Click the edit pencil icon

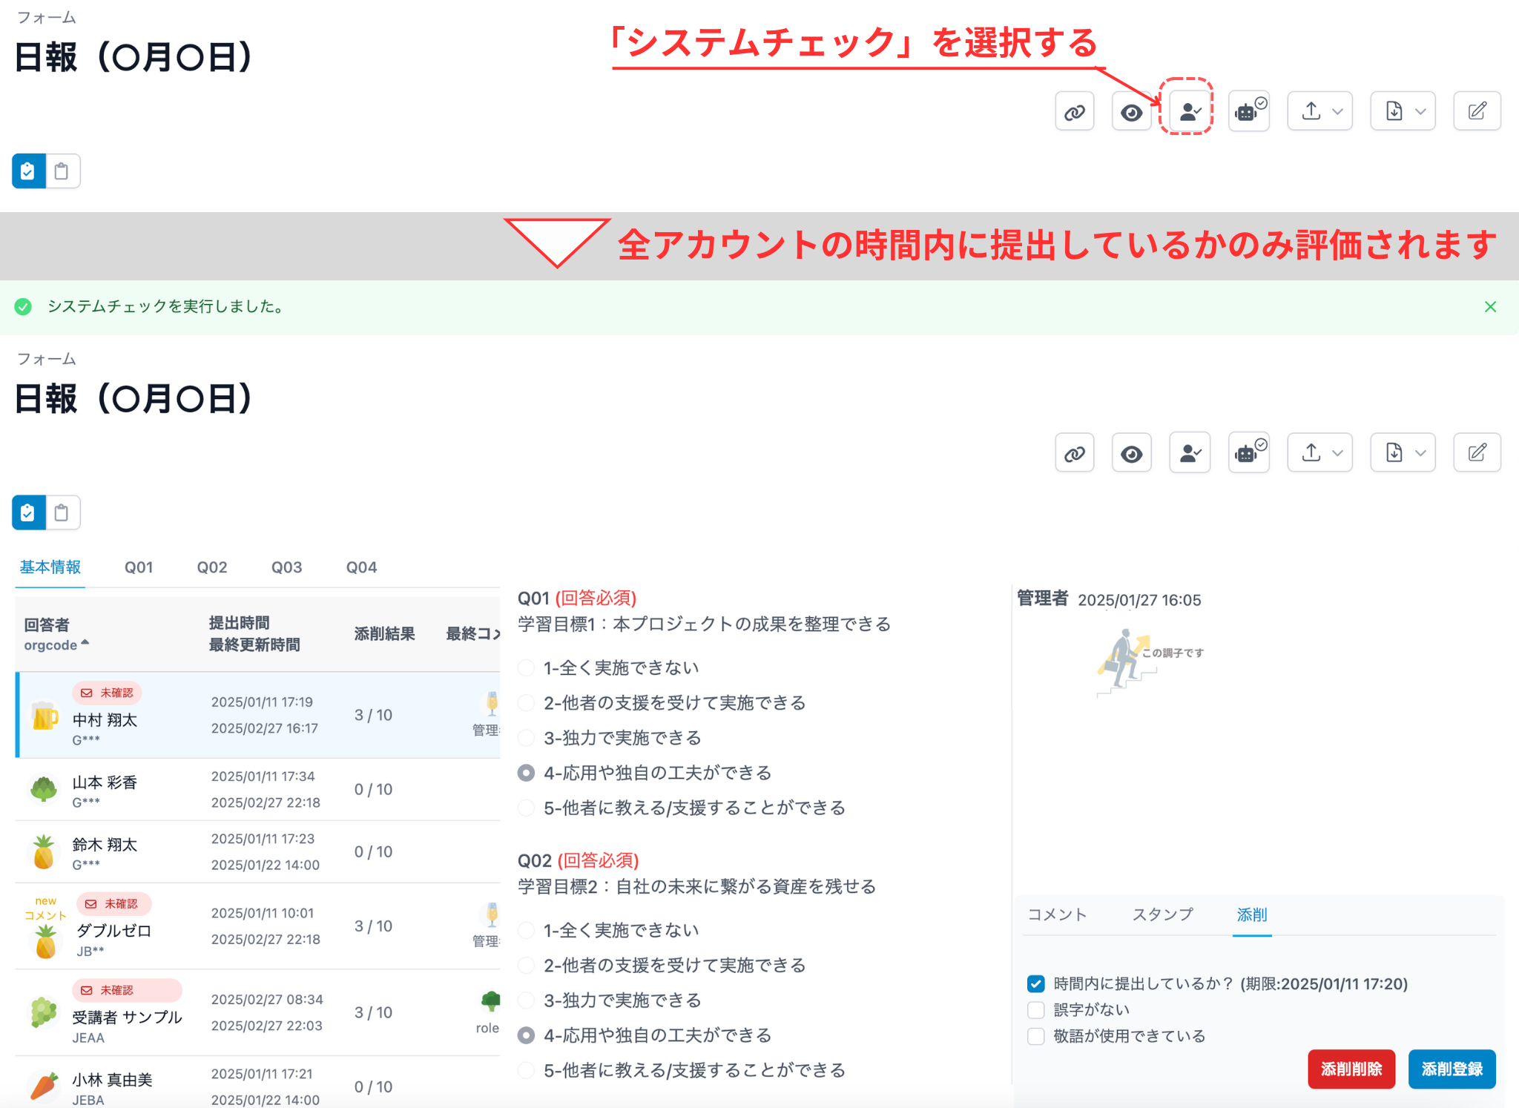pos(1477,452)
